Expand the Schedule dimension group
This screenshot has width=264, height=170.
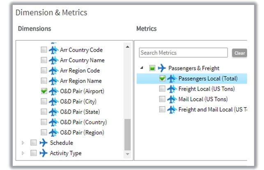point(23,143)
